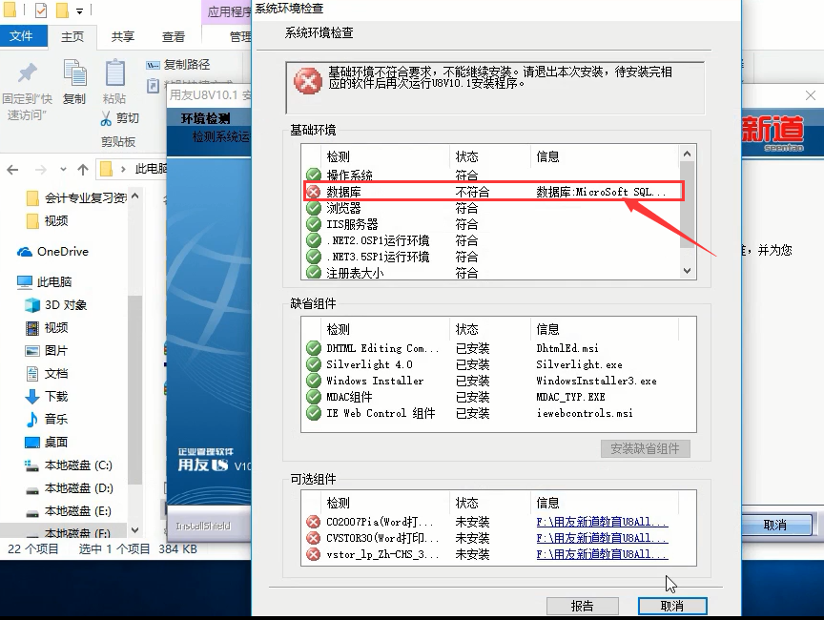
Task: Click the check icon for .NET3.5SP1运行环境
Action: (x=314, y=257)
